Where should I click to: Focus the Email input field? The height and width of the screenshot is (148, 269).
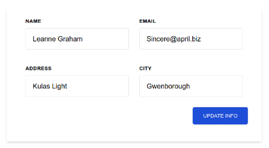click(191, 39)
